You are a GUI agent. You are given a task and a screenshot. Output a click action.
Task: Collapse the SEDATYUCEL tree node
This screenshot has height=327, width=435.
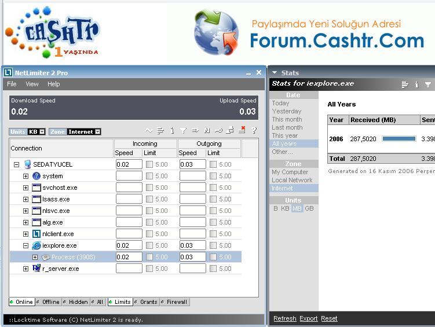coord(16,164)
